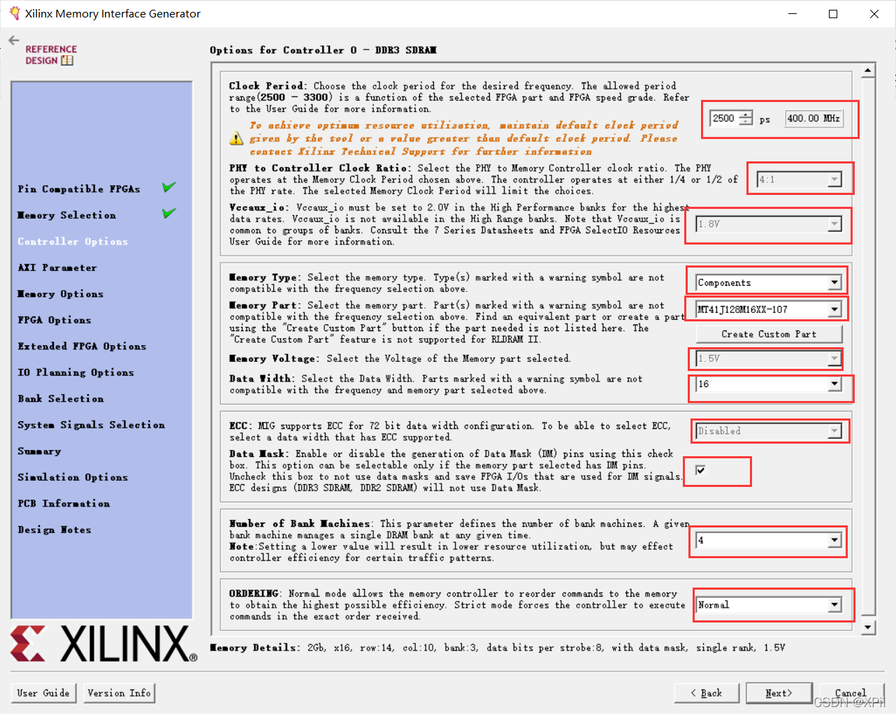Image resolution: width=896 pixels, height=714 pixels.
Task: Click the scrollbar up arrow
Action: click(x=868, y=70)
